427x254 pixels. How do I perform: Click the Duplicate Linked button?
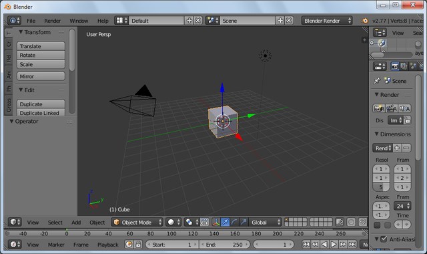click(41, 113)
